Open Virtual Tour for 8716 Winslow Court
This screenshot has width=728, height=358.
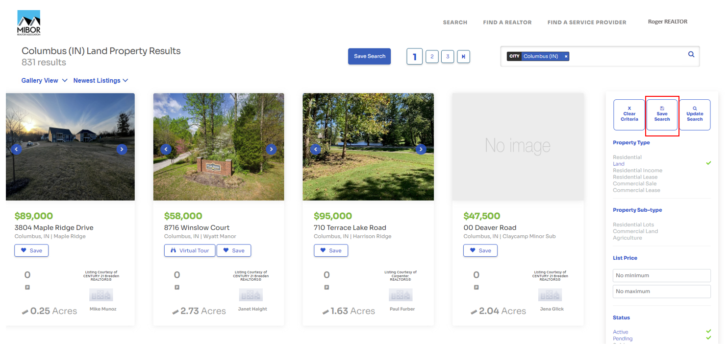(190, 250)
